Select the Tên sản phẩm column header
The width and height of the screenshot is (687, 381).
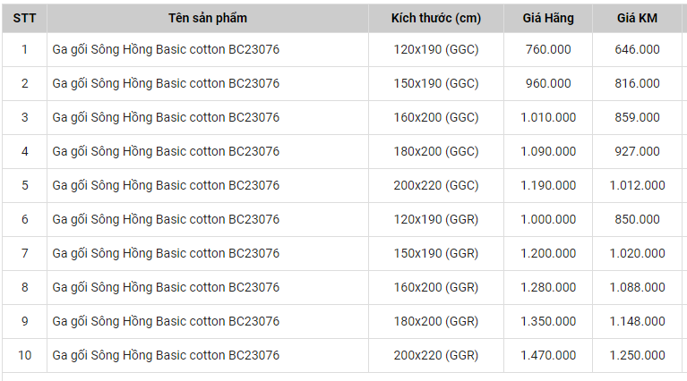point(208,19)
